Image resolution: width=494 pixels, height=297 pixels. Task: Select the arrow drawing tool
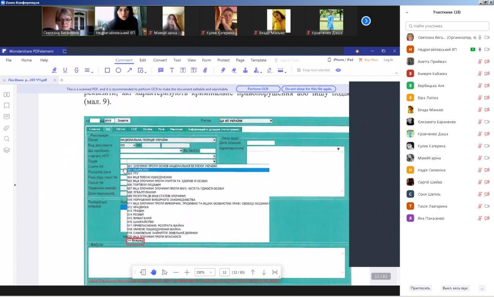[x=129, y=70]
